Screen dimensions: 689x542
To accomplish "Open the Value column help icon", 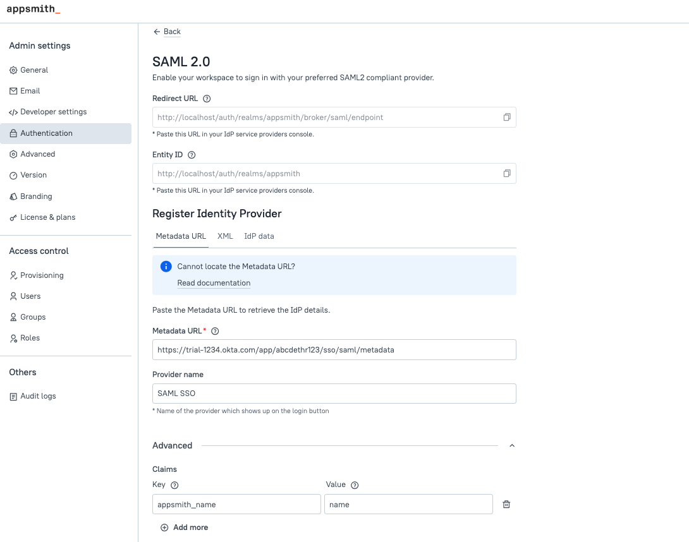I will [354, 485].
